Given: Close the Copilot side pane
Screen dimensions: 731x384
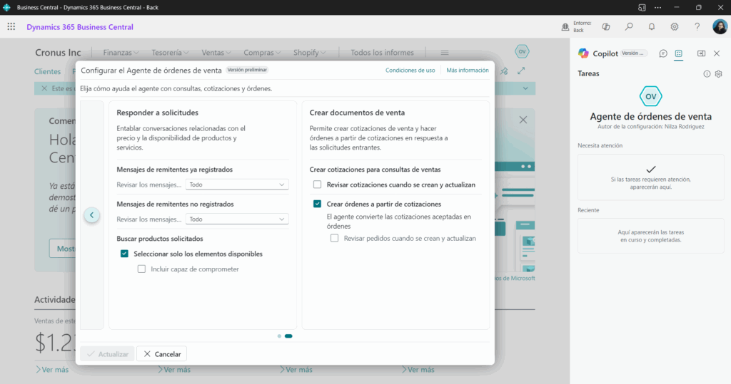Looking at the screenshot, I should point(717,53).
